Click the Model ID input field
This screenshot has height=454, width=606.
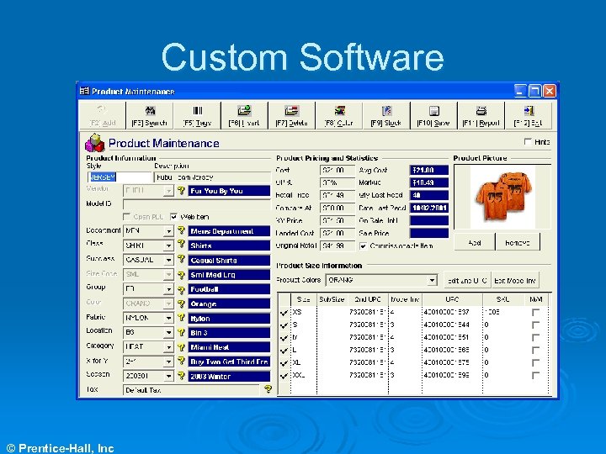point(197,204)
